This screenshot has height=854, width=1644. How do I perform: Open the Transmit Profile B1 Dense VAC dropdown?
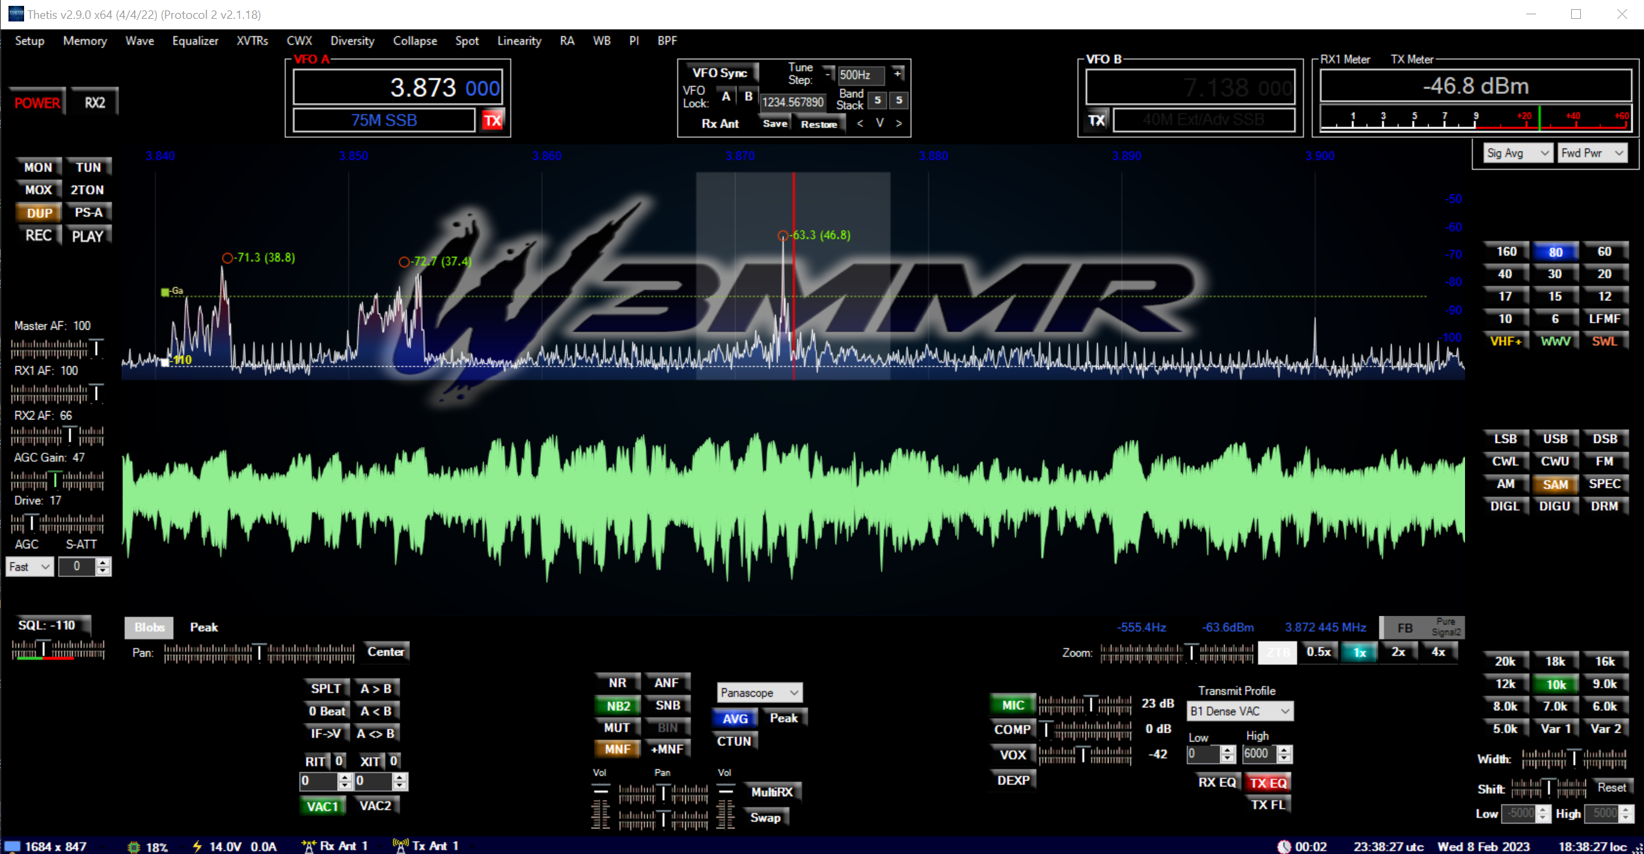tap(1239, 711)
